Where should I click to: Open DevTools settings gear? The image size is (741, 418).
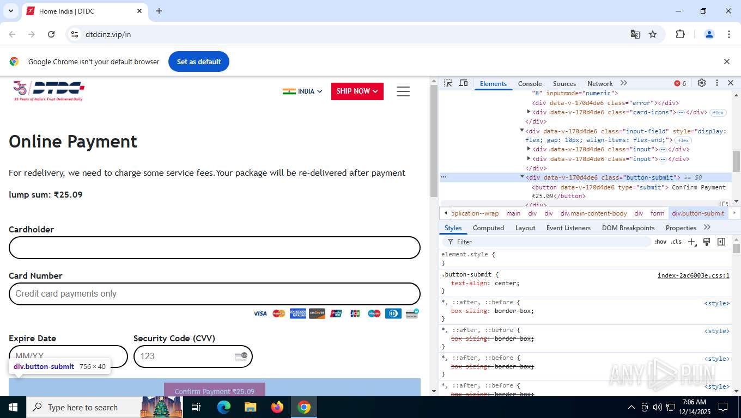702,83
